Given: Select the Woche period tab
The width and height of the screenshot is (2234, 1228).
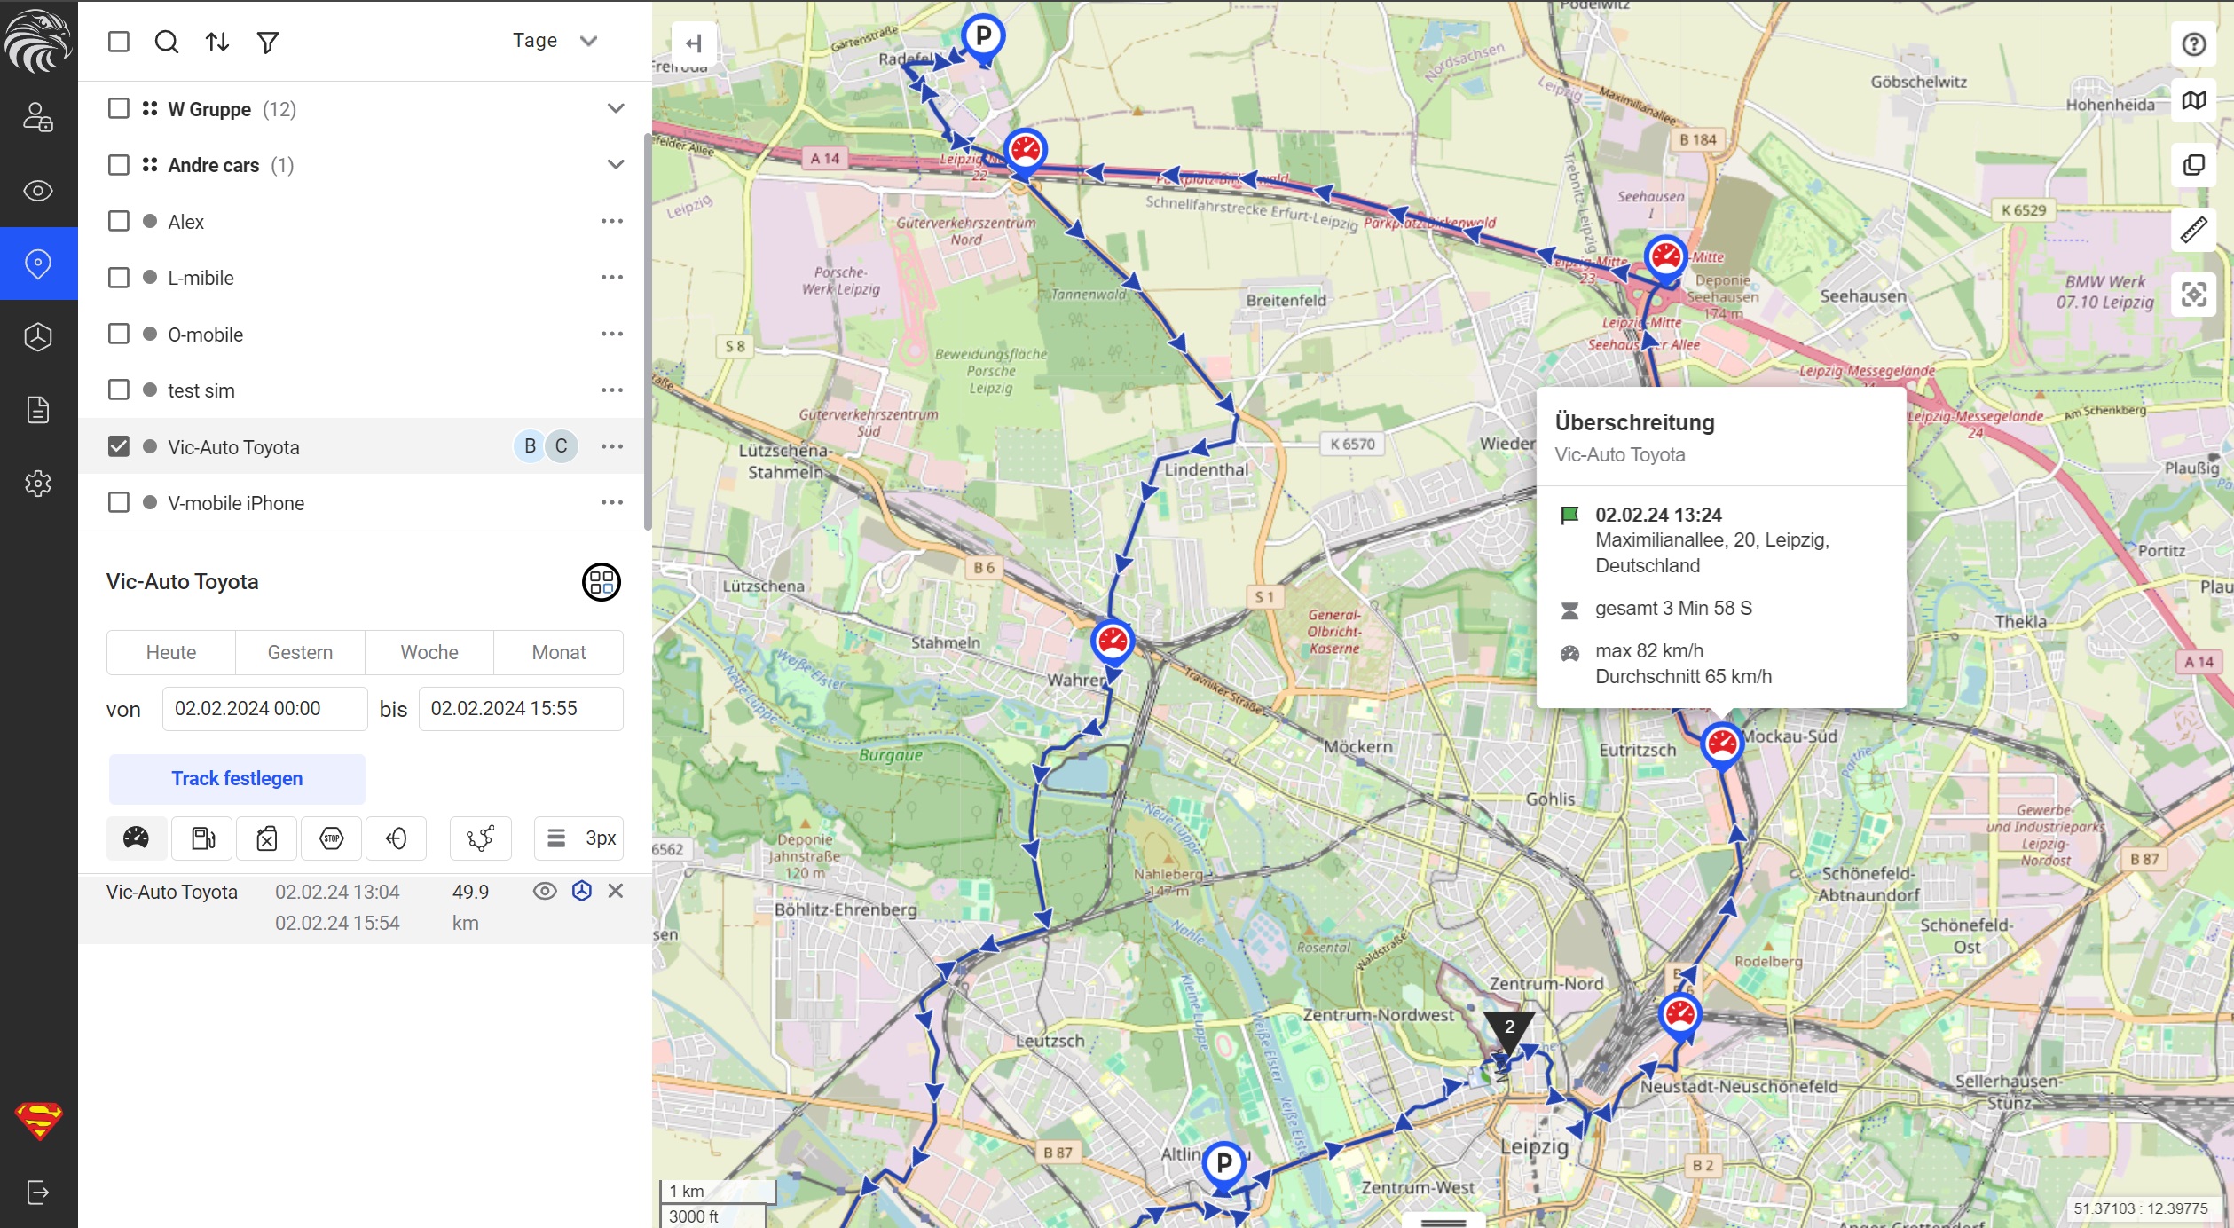Looking at the screenshot, I should click(429, 652).
